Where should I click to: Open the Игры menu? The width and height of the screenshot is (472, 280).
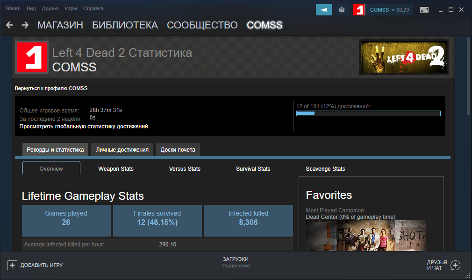(71, 8)
